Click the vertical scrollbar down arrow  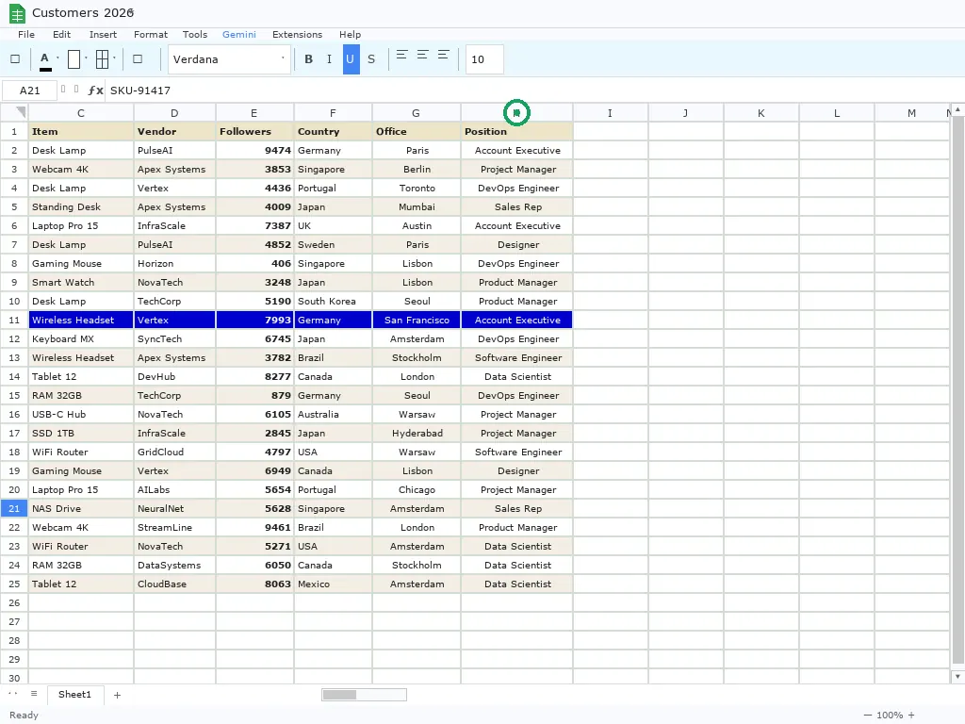coord(957,677)
